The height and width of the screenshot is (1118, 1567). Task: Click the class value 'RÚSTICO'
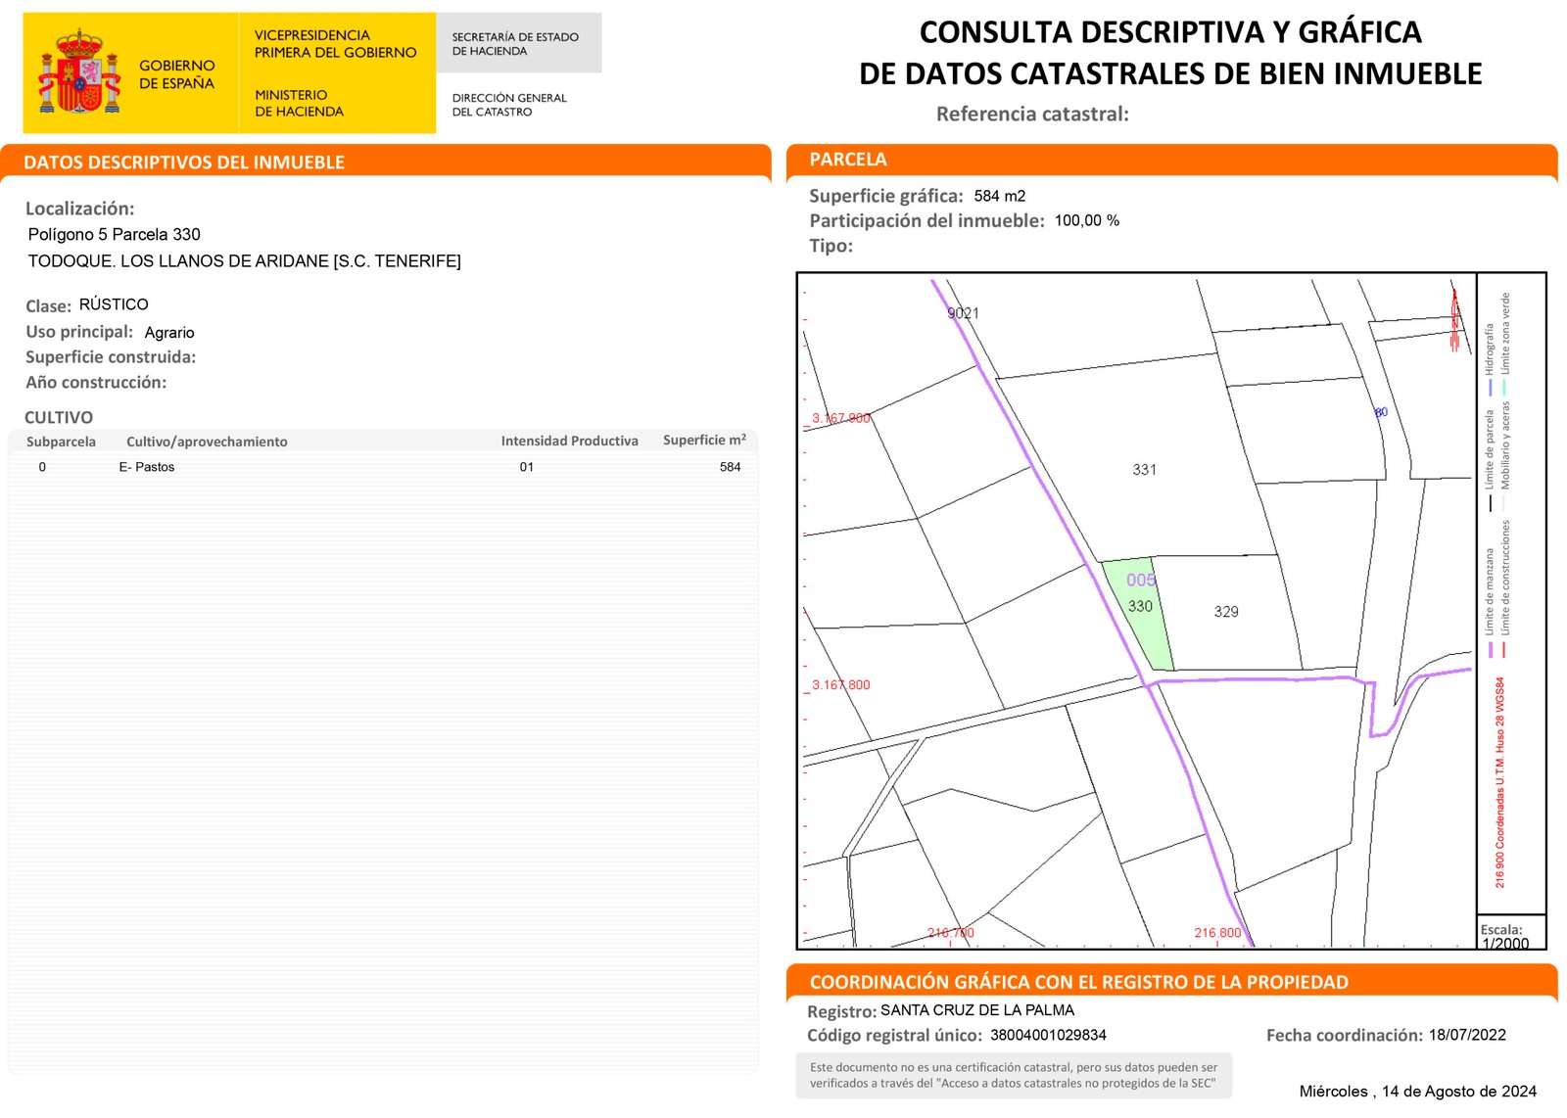(114, 304)
